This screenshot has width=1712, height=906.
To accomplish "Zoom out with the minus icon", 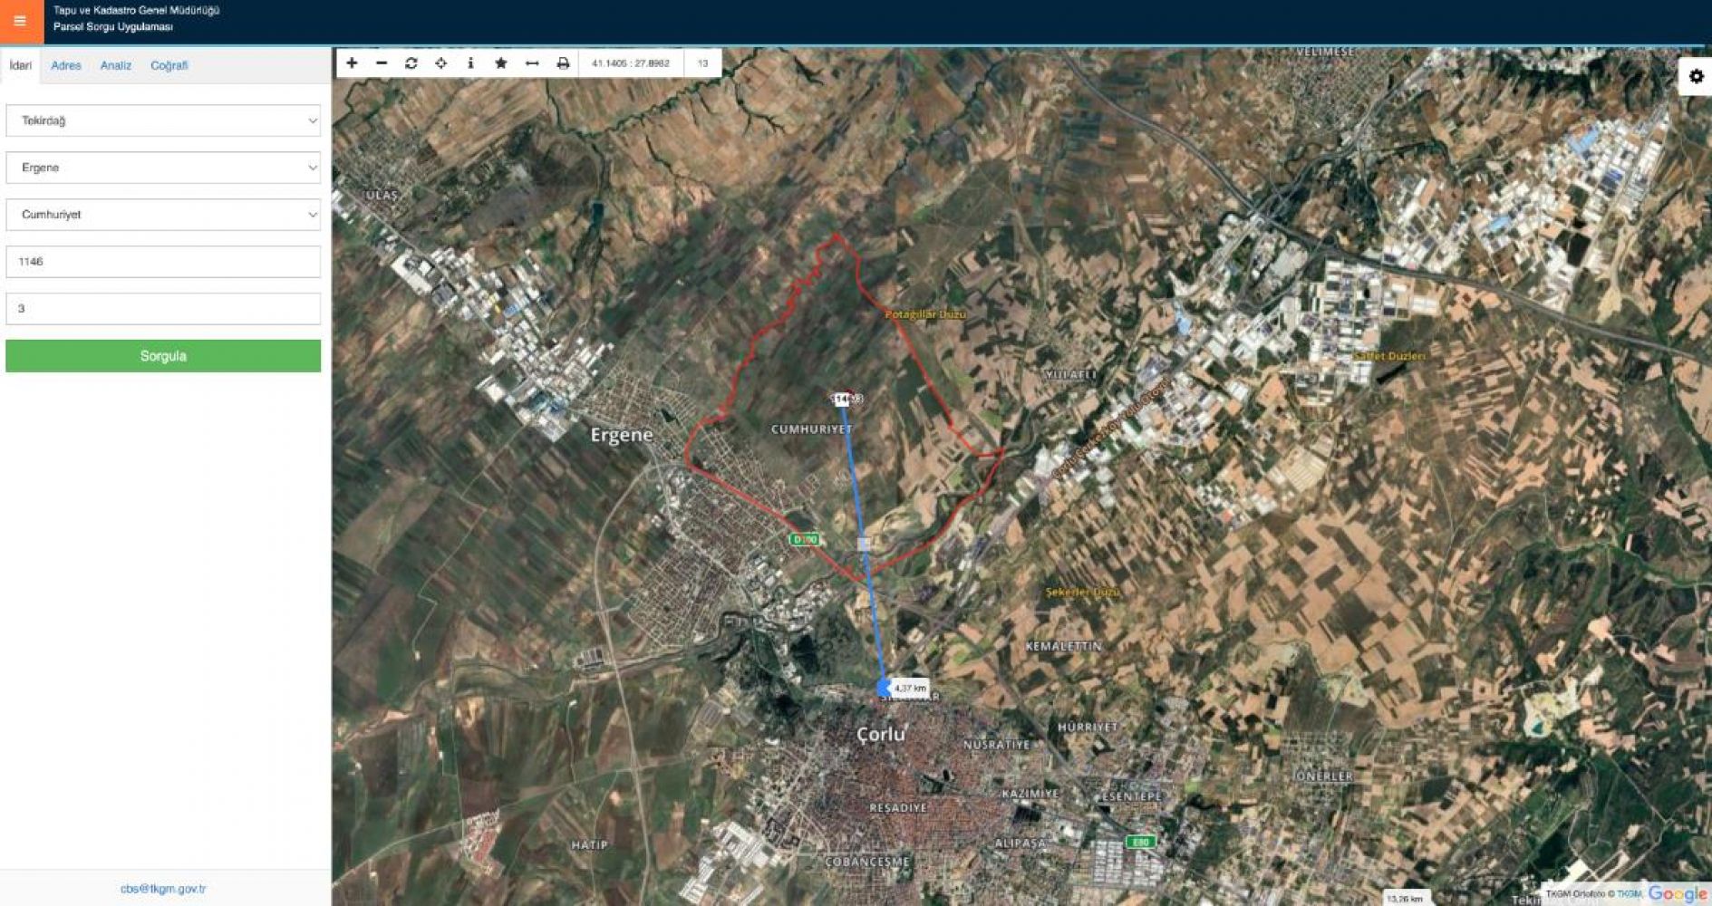I will click(382, 63).
